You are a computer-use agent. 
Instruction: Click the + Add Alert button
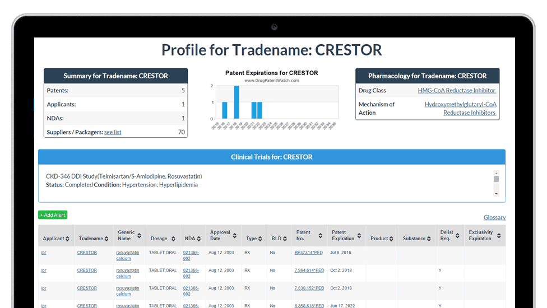tap(53, 215)
